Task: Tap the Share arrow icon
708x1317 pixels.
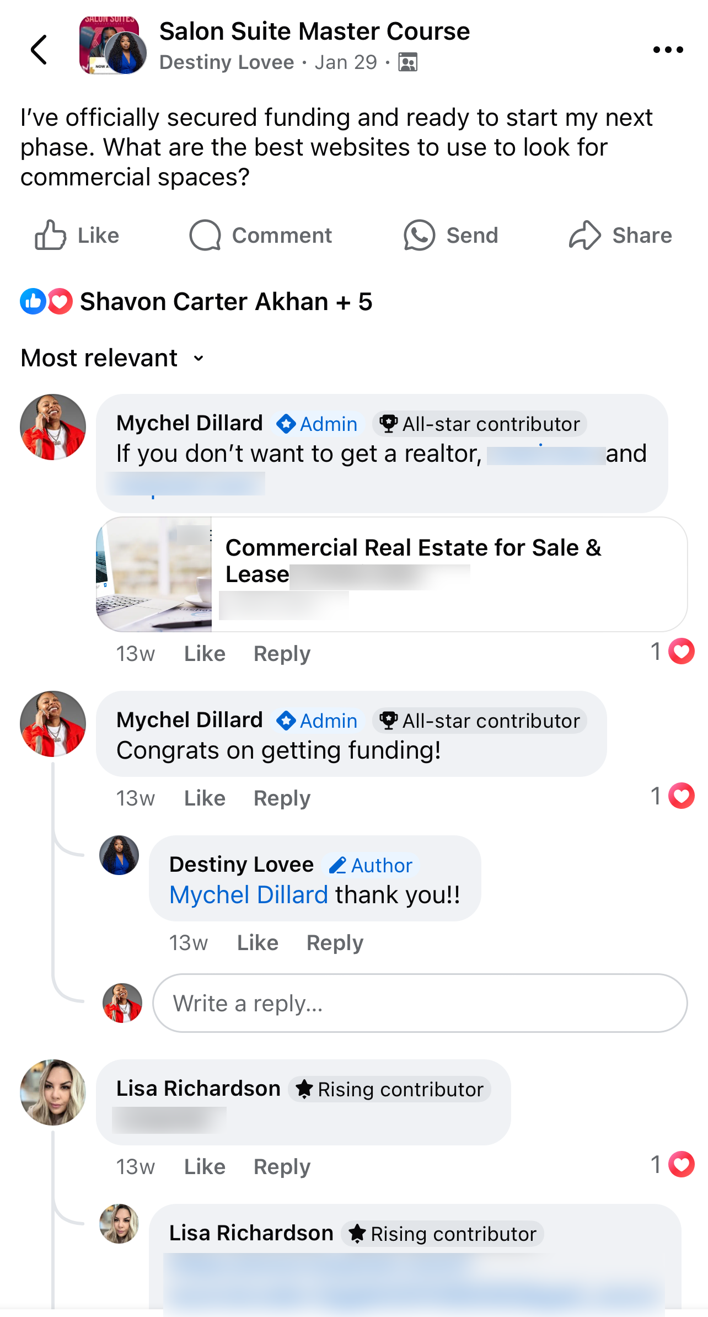Action: [584, 235]
